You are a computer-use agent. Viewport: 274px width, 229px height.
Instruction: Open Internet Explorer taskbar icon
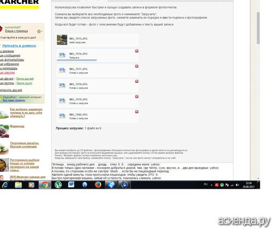[5, 185]
